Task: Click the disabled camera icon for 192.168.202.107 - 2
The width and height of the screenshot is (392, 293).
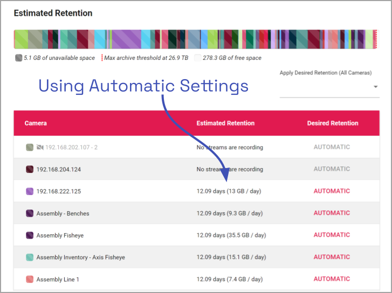Action: click(x=40, y=148)
